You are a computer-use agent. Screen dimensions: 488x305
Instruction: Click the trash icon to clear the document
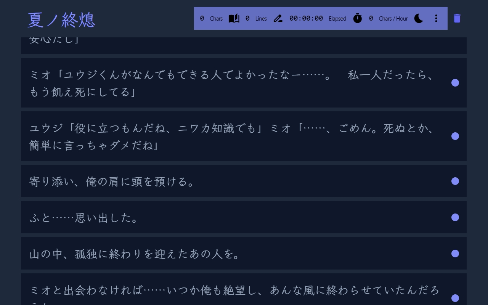(x=457, y=18)
